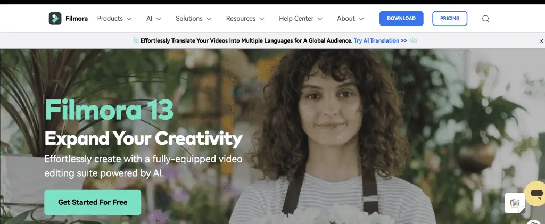Open the Resources menu

point(241,19)
